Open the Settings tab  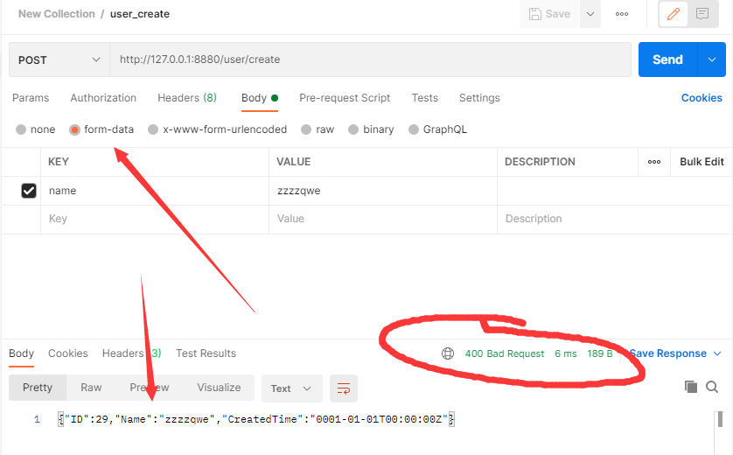point(479,98)
